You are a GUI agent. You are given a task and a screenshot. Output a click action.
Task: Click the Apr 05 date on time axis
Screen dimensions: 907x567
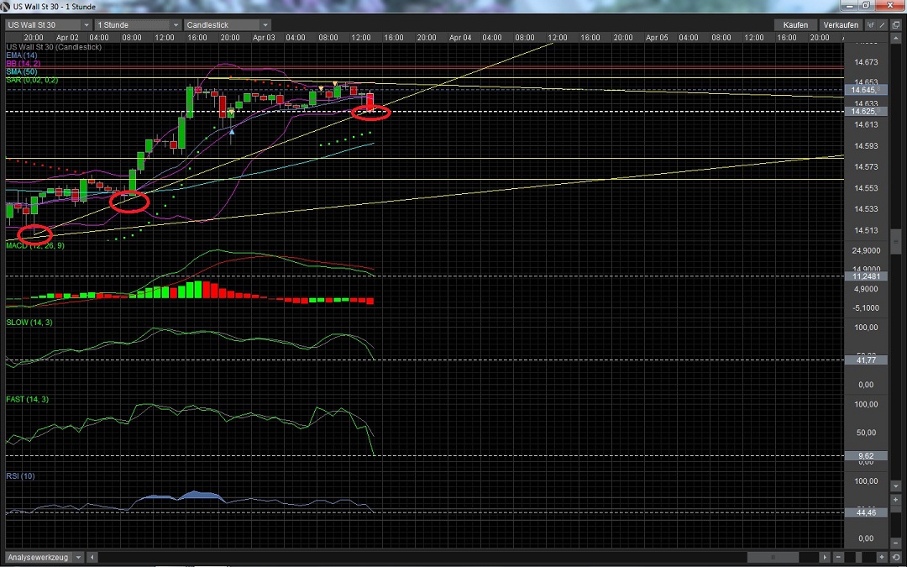[x=657, y=38]
